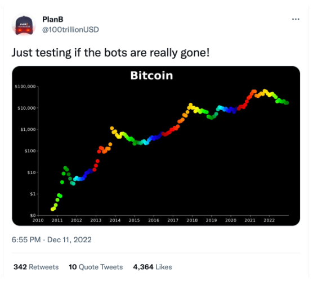The width and height of the screenshot is (331, 281).
Task: Click the $100,000 y-axis label
Action: 25,87
